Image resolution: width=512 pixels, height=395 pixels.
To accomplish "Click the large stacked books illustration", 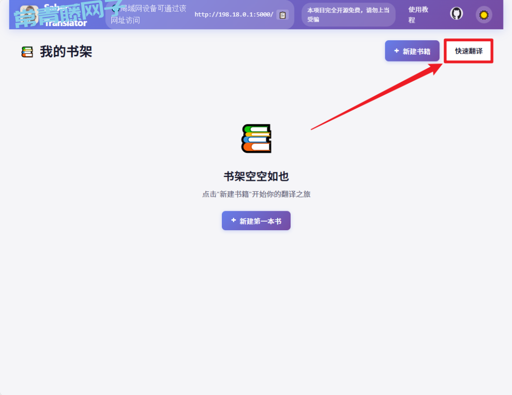I will click(x=256, y=138).
